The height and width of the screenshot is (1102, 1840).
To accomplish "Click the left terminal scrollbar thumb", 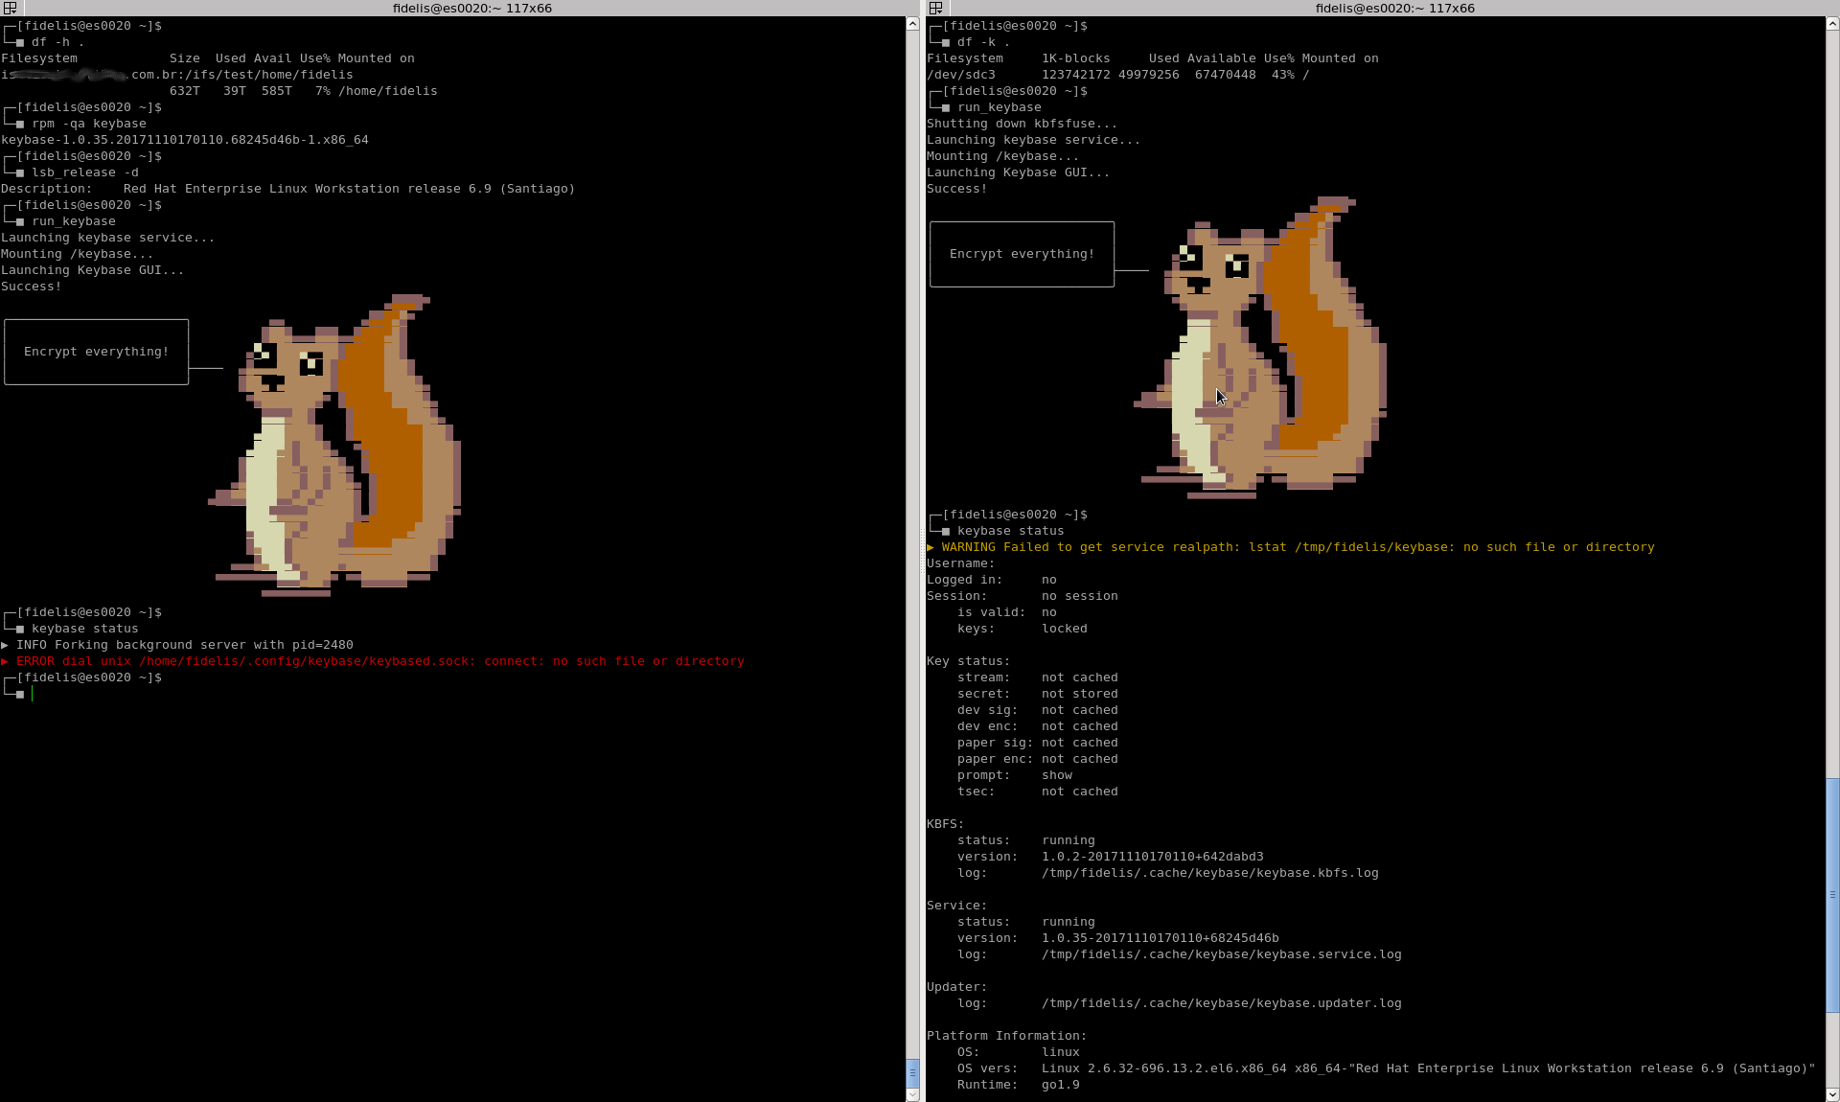I will (912, 1072).
